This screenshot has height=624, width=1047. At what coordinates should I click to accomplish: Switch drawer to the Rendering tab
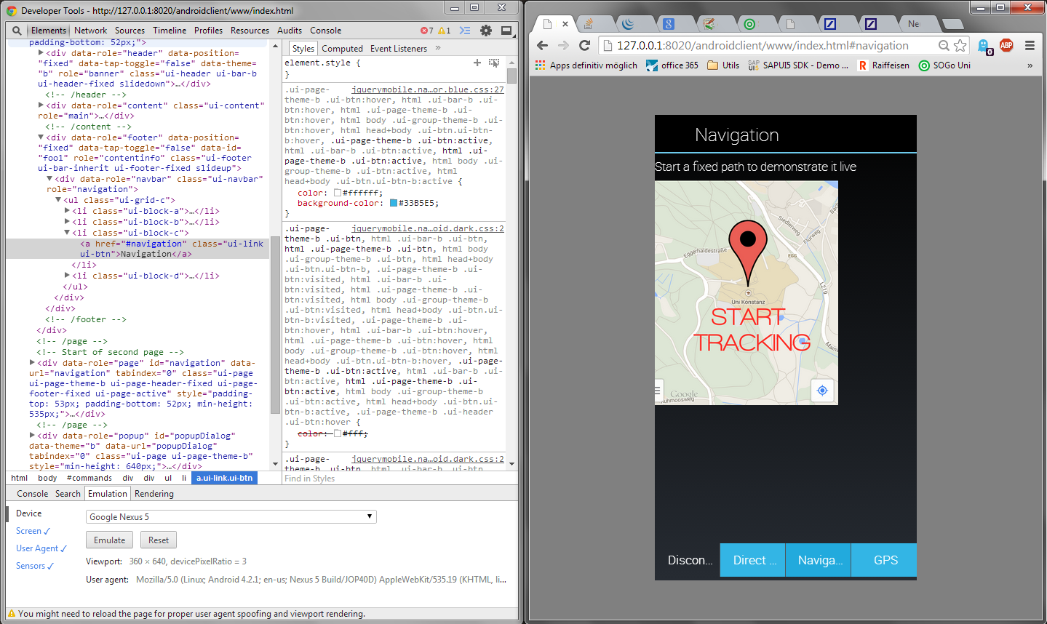[154, 494]
